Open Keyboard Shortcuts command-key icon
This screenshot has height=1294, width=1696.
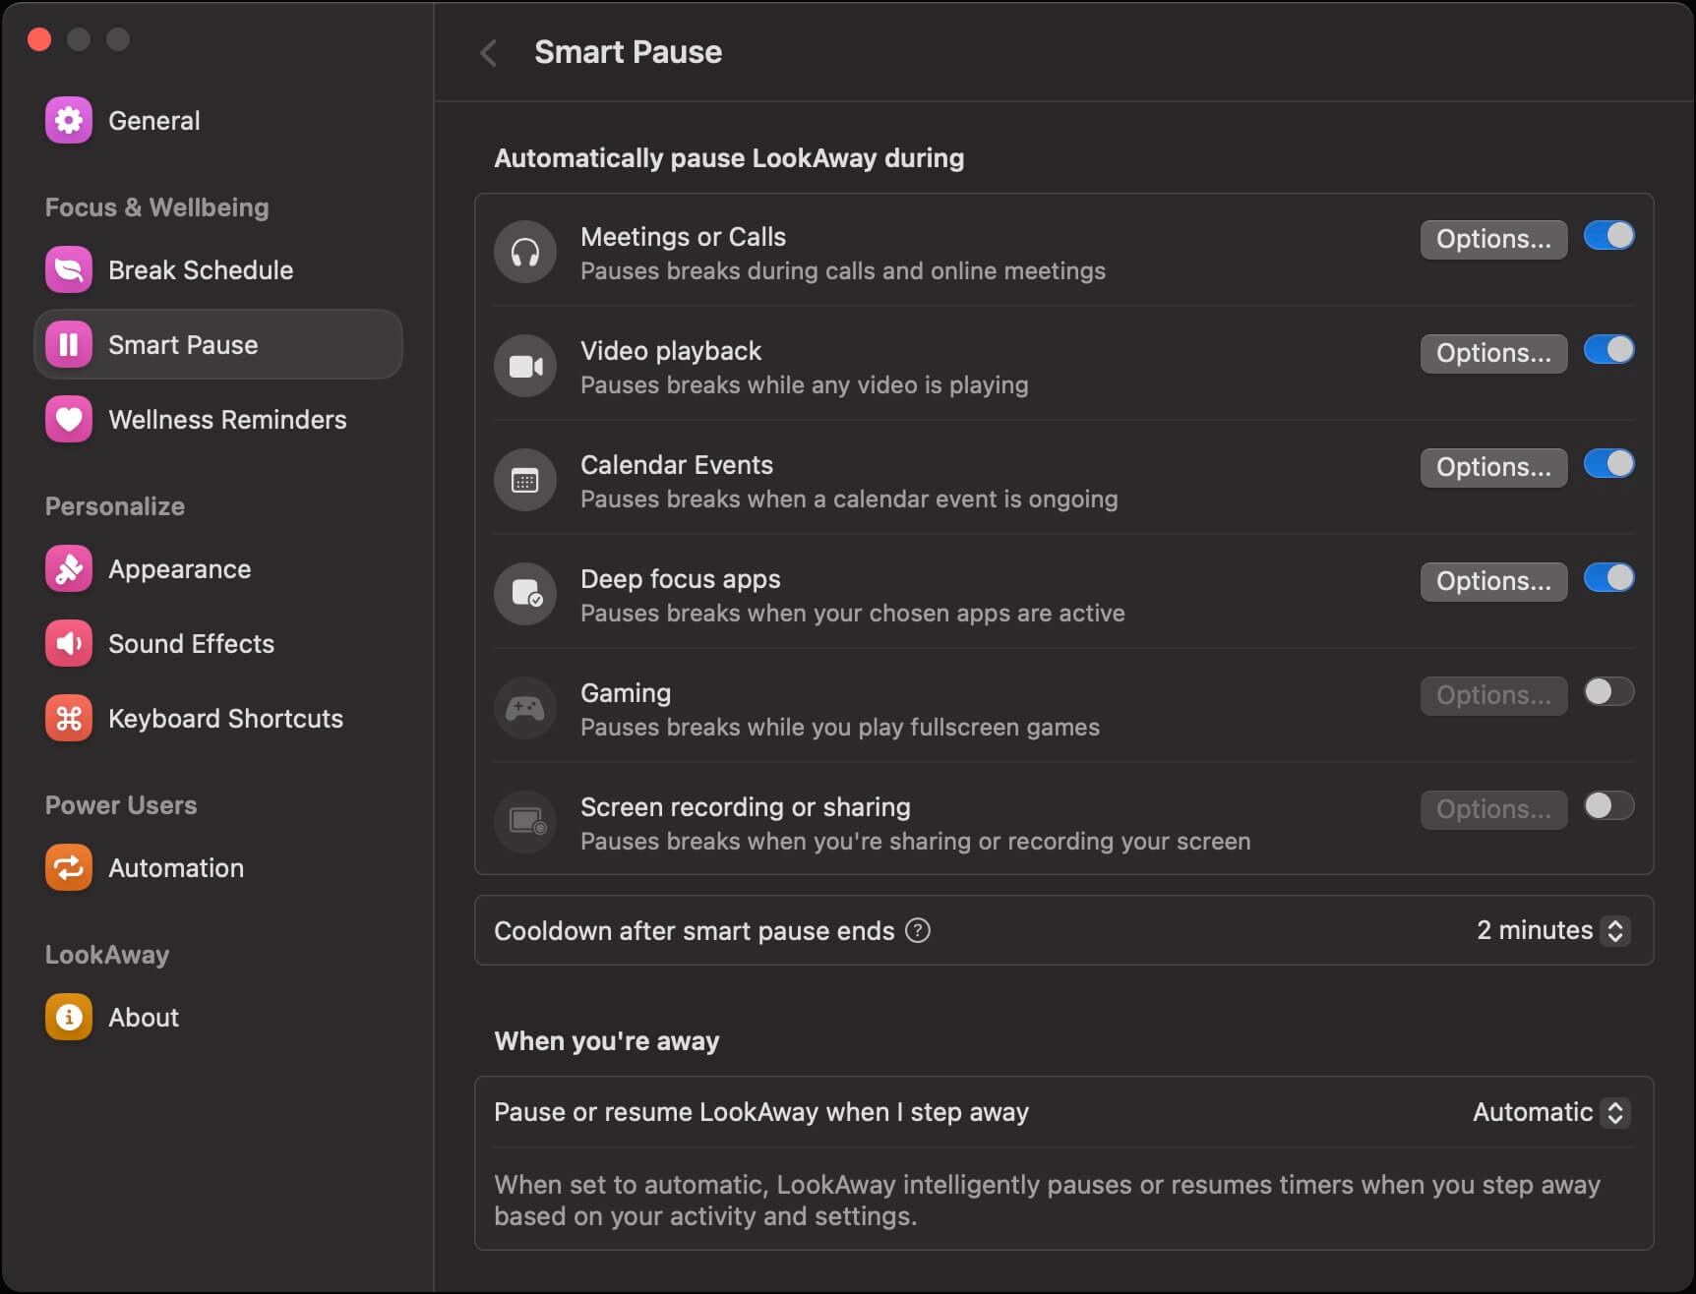coord(68,719)
